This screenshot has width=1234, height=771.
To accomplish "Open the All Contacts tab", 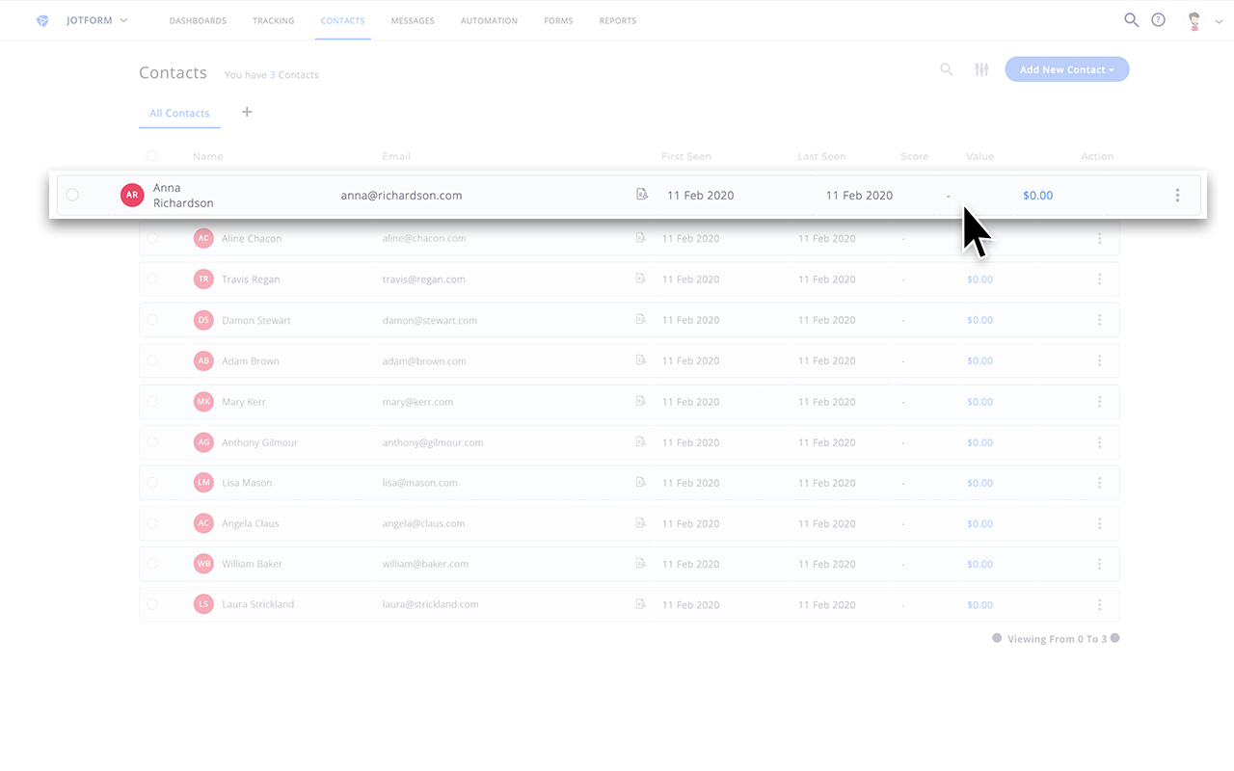I will (179, 113).
